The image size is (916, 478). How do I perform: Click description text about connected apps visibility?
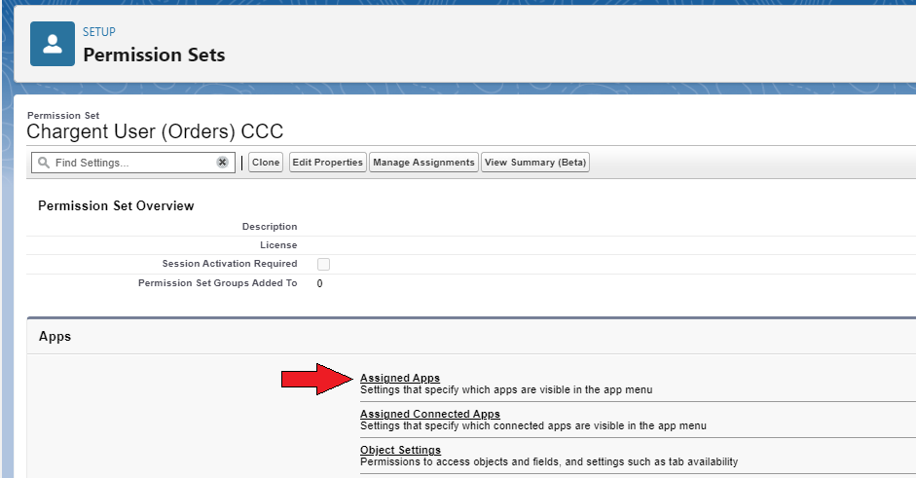pos(532,426)
